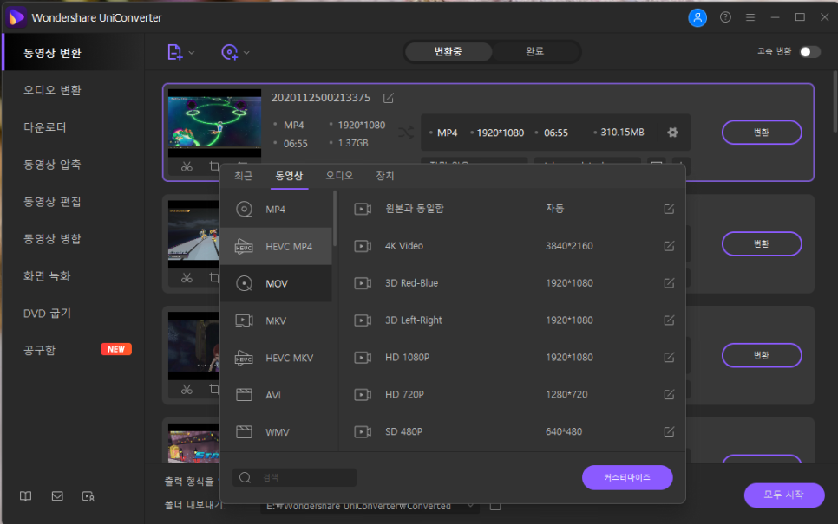Edit the 4K Video preset settings
838x524 pixels.
coord(669,246)
